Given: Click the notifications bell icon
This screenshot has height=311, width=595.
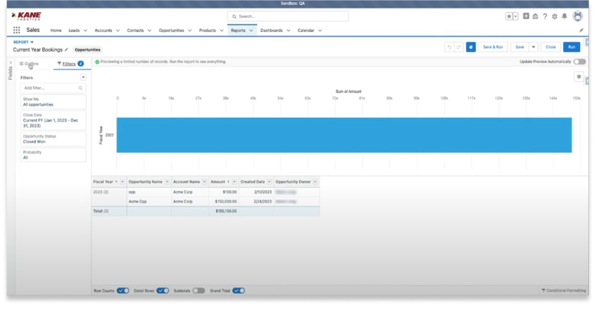Looking at the screenshot, I should pos(564,17).
